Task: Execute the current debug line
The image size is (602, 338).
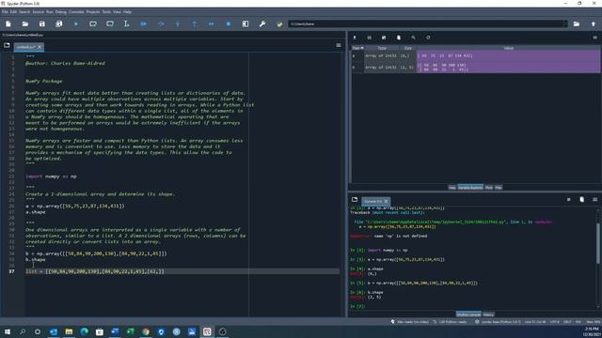Action: click(161, 23)
